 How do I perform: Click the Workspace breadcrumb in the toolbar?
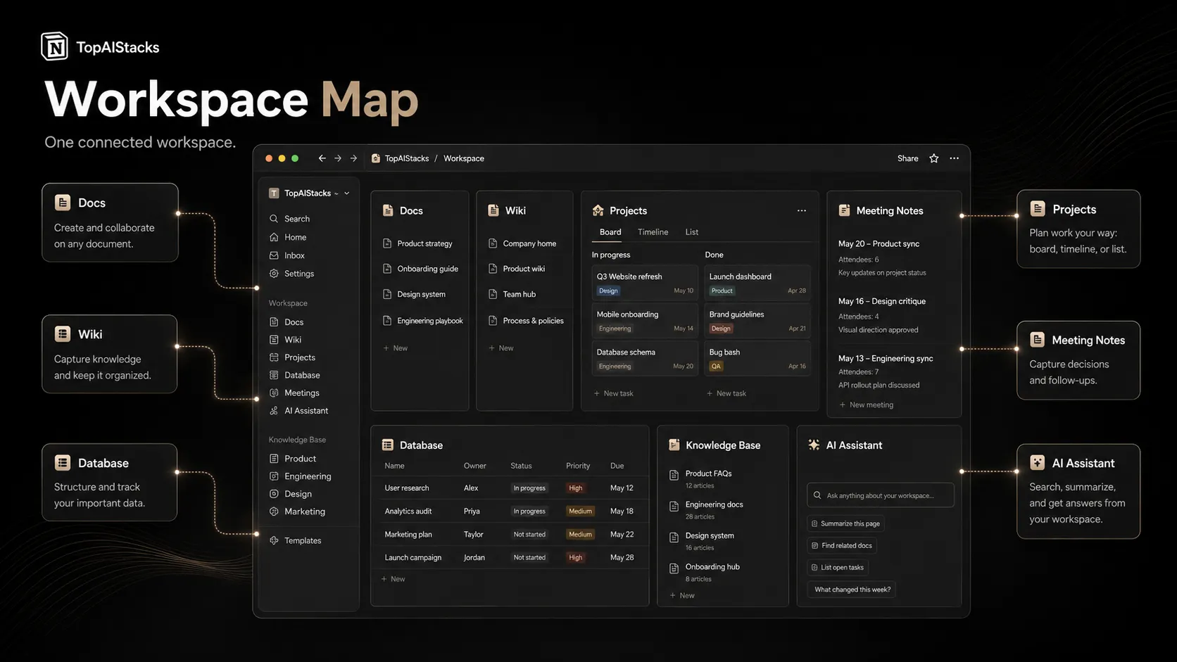[464, 158]
